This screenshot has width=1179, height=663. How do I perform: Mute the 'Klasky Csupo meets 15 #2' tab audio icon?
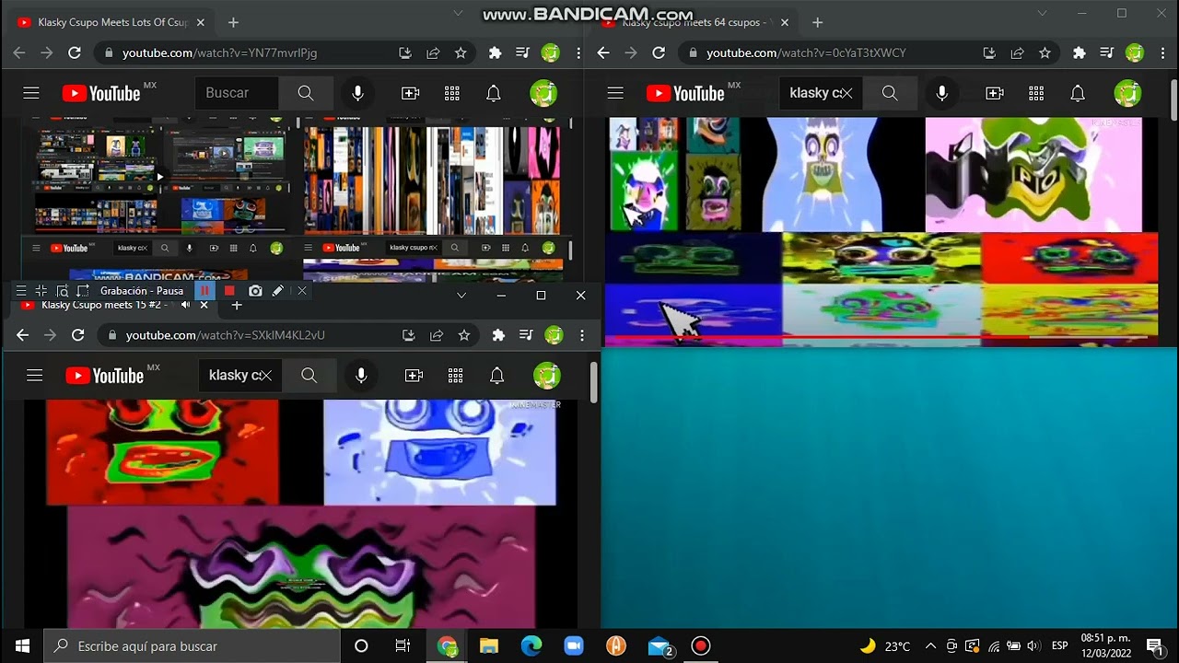tap(185, 305)
